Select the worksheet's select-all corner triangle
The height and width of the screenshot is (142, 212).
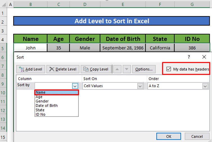click(x=4, y=4)
